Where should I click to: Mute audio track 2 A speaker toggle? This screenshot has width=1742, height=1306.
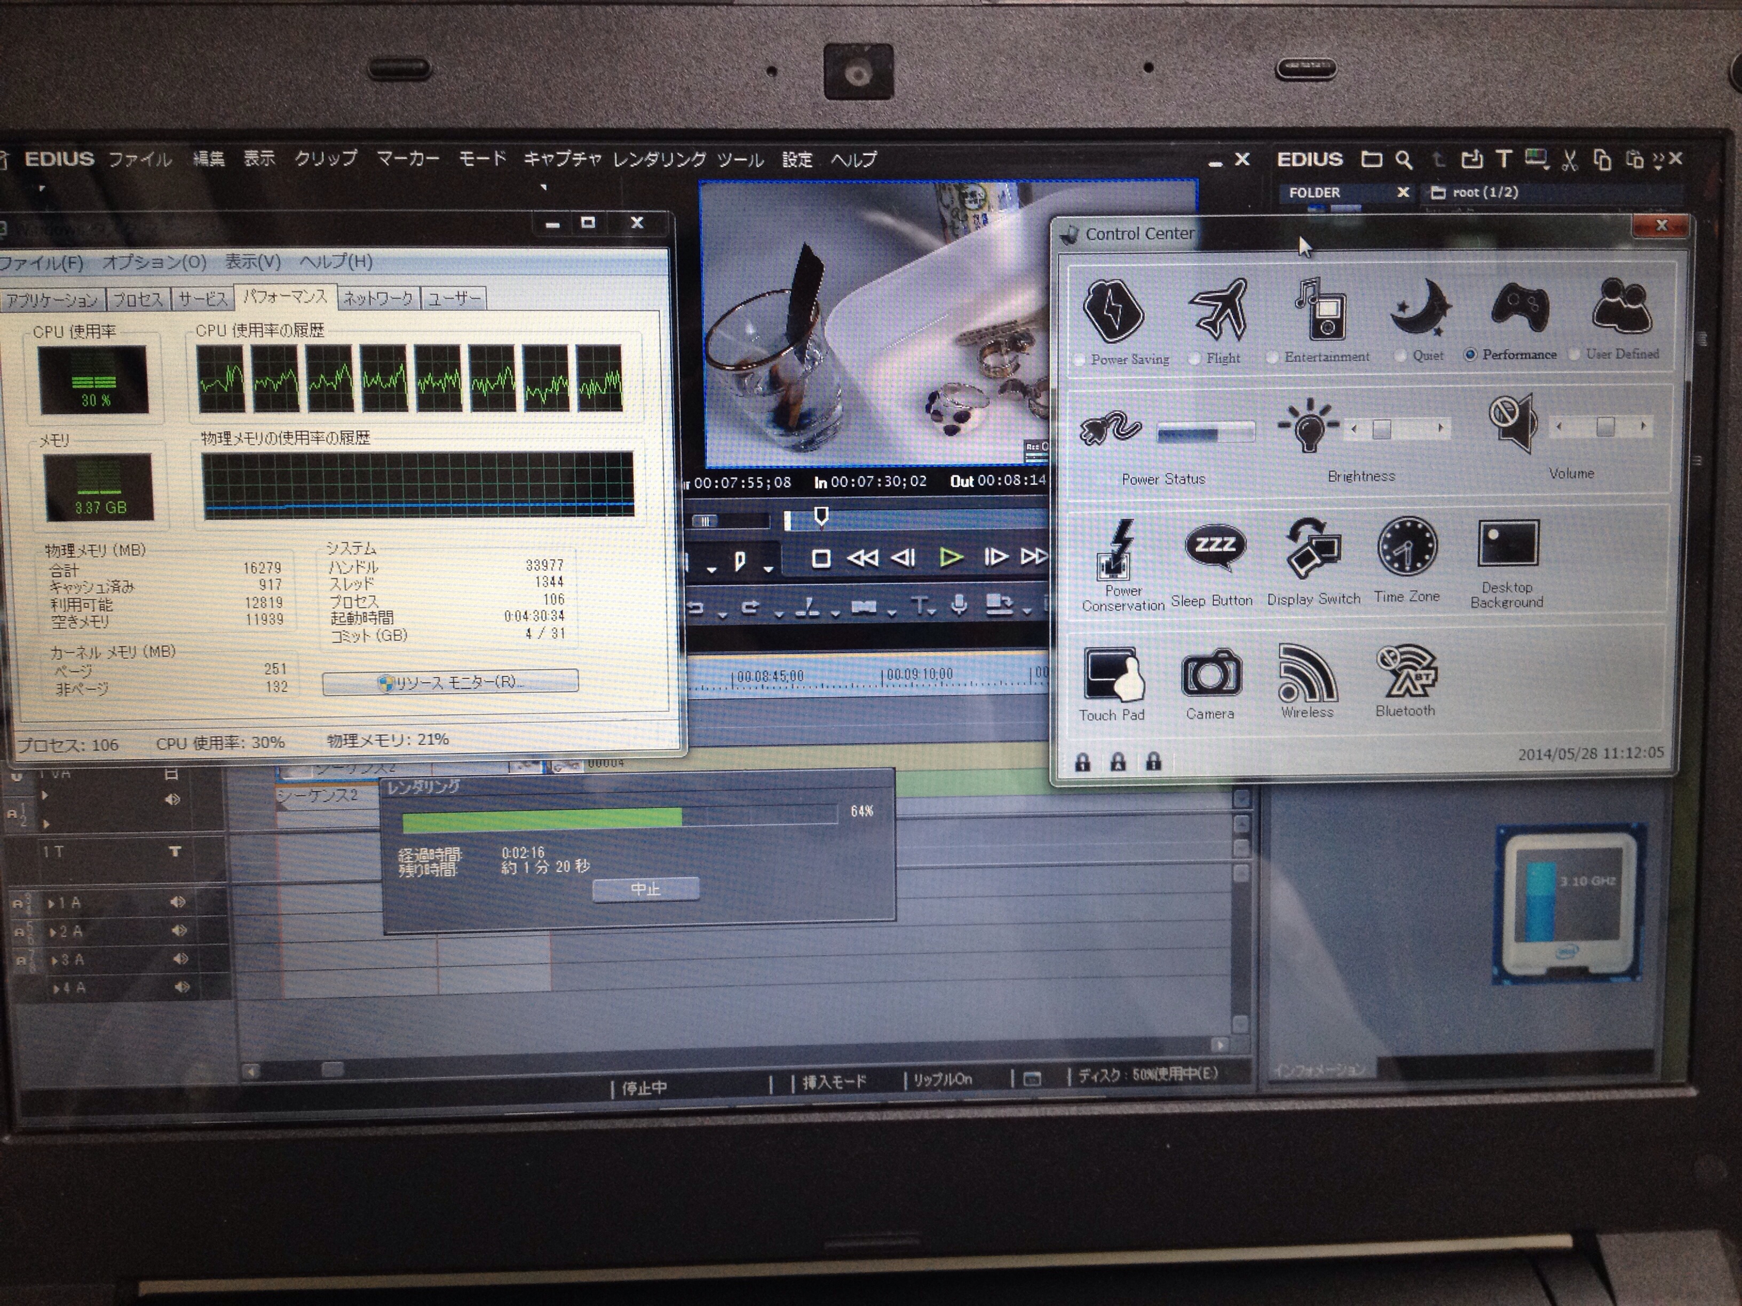pyautogui.click(x=179, y=930)
